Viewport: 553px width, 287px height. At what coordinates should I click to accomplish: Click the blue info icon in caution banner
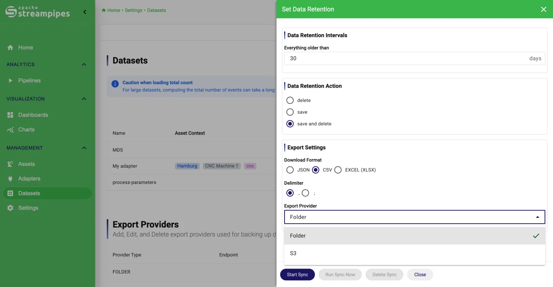[x=115, y=84]
